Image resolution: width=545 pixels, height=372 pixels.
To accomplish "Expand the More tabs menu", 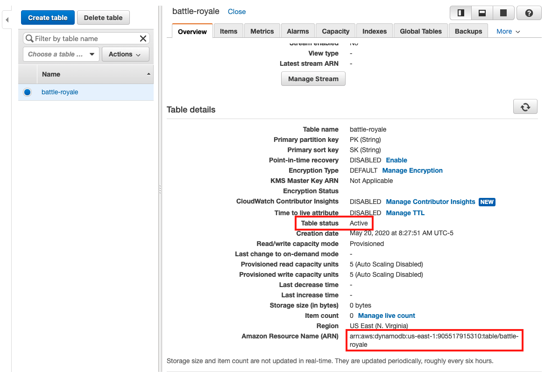I will click(x=508, y=31).
